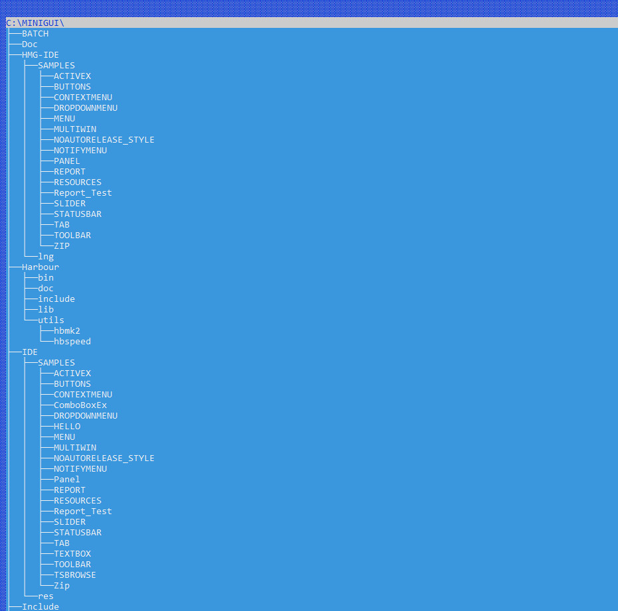This screenshot has height=611, width=618.
Task: Select the HMG-IDE folder entry
Action: click(x=40, y=55)
